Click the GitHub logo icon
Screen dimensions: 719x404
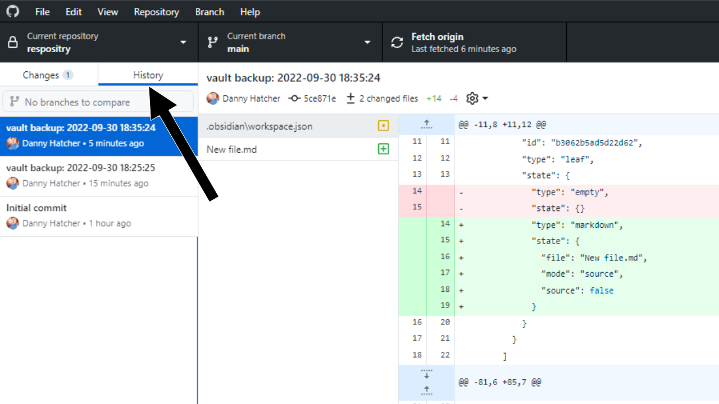[x=12, y=11]
